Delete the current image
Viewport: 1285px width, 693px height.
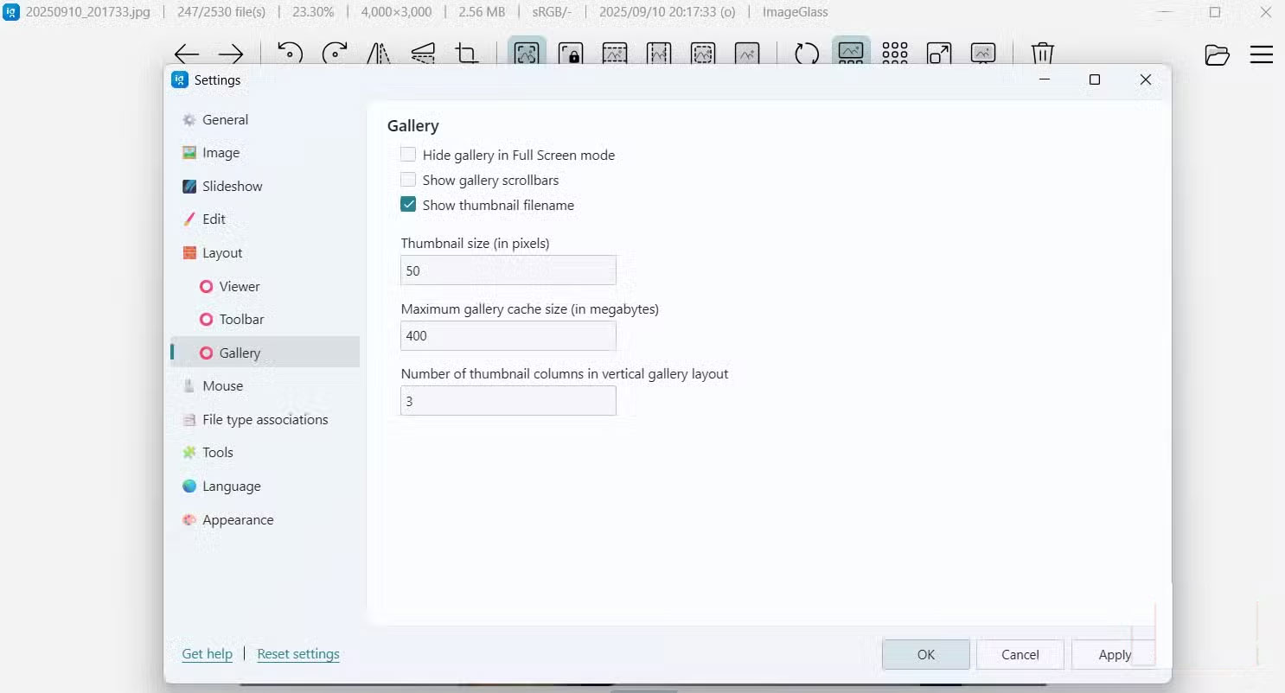tap(1042, 54)
